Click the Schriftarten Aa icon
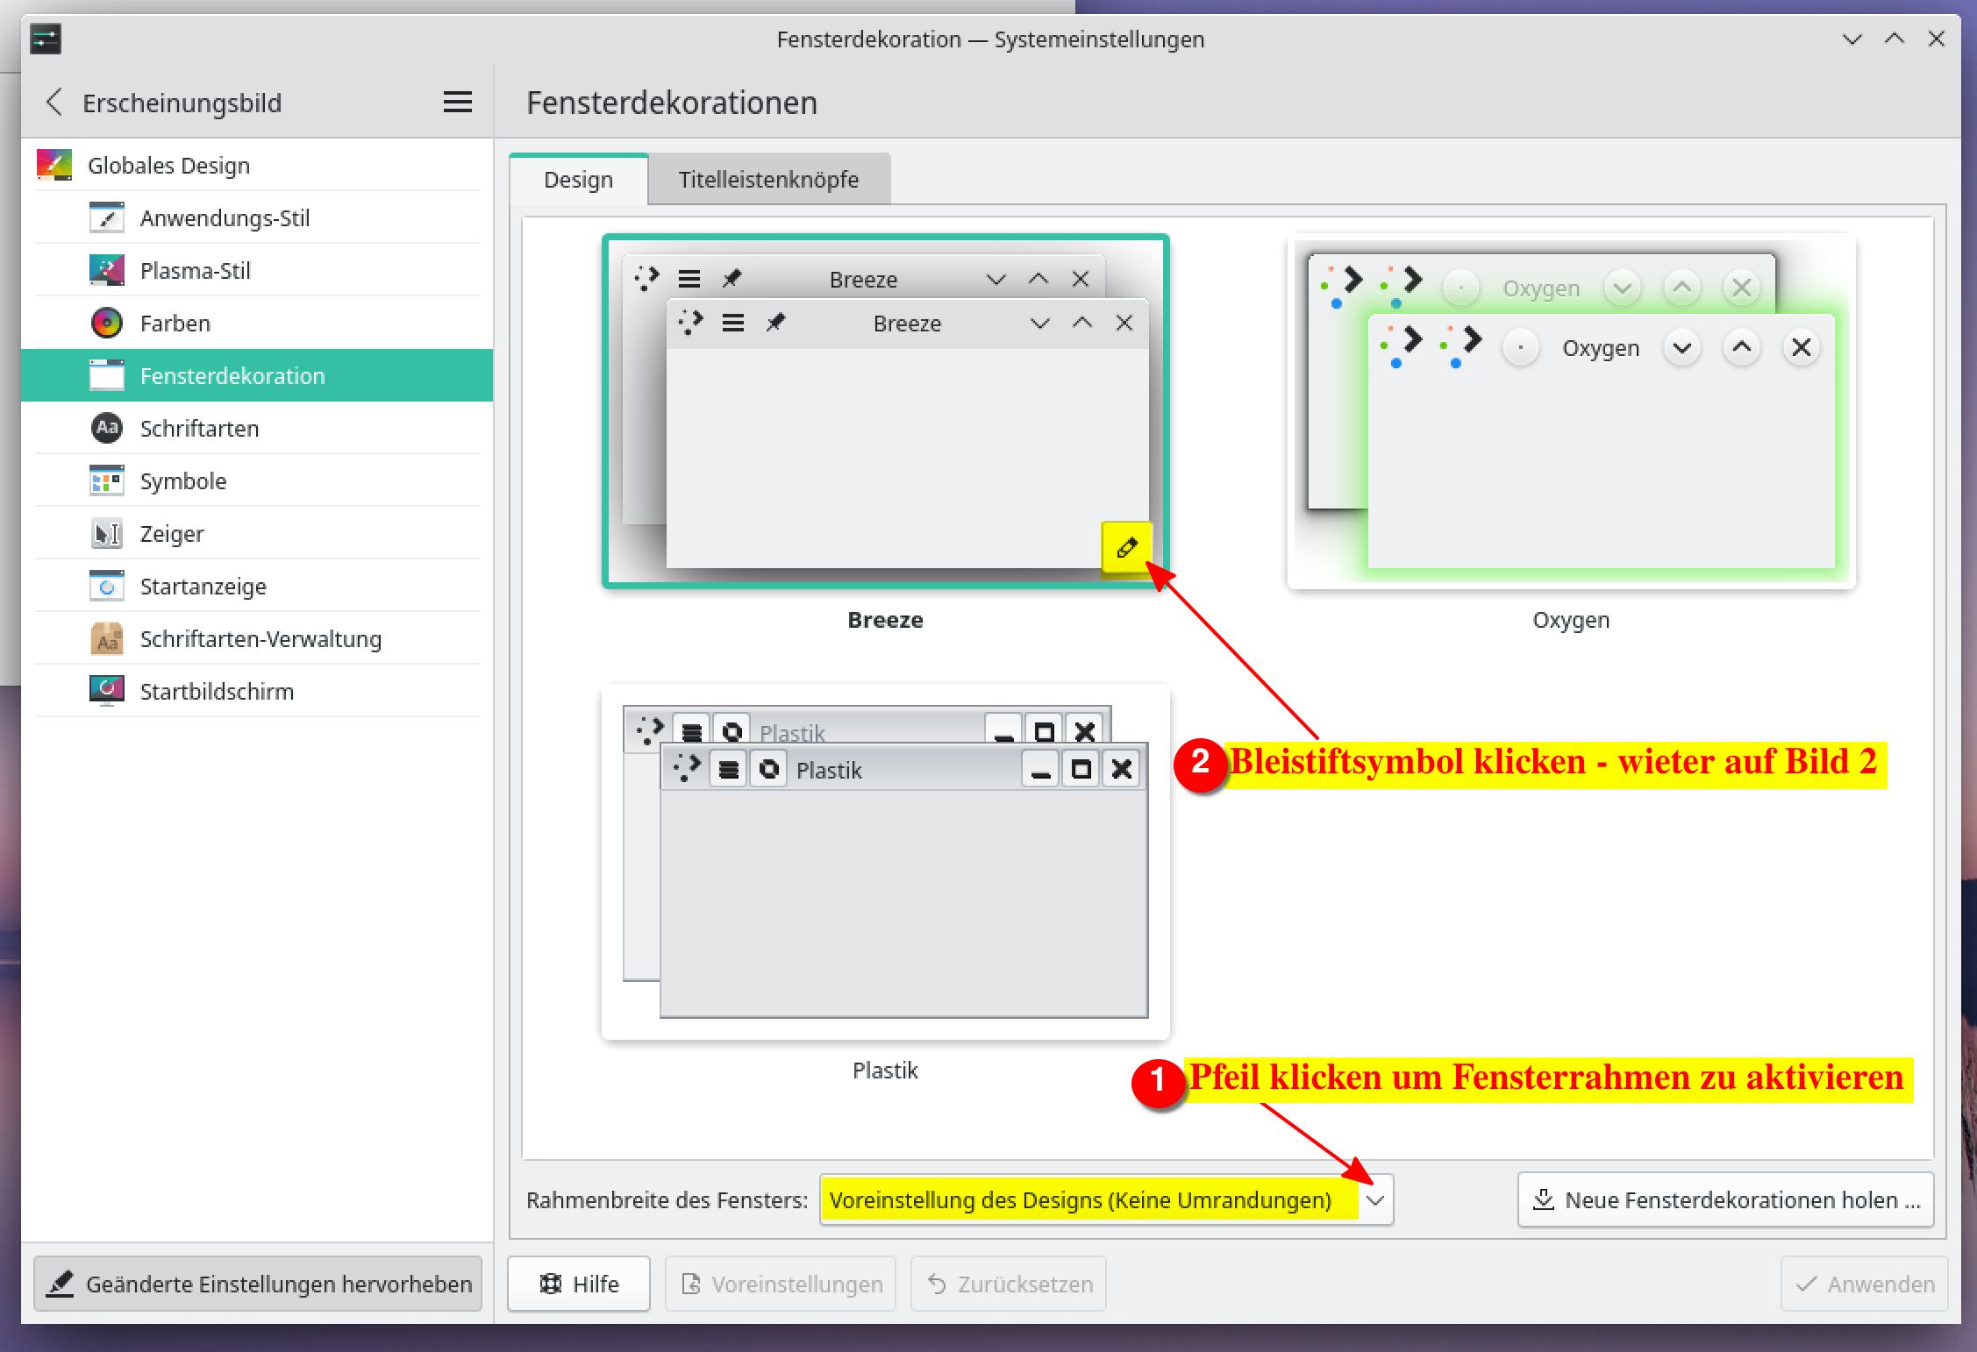The image size is (1977, 1352). pos(107,428)
